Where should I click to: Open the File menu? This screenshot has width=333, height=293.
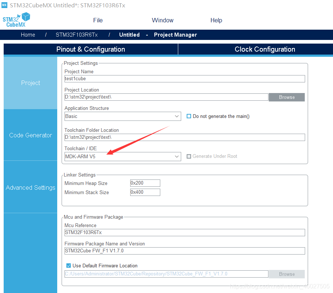[98, 21]
